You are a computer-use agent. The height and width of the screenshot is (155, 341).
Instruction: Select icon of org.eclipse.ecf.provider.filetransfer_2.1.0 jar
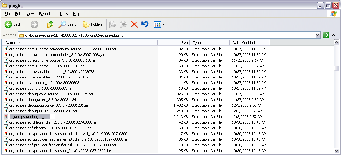(6, 151)
